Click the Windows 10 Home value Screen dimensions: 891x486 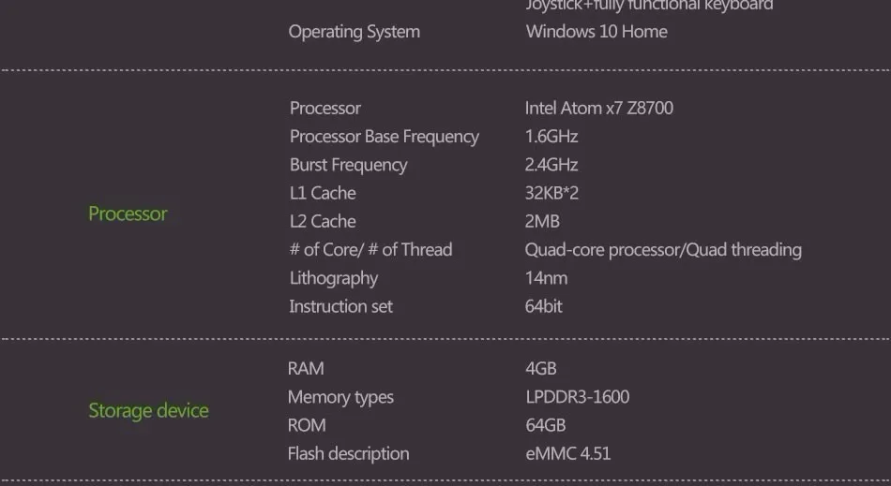pos(597,31)
